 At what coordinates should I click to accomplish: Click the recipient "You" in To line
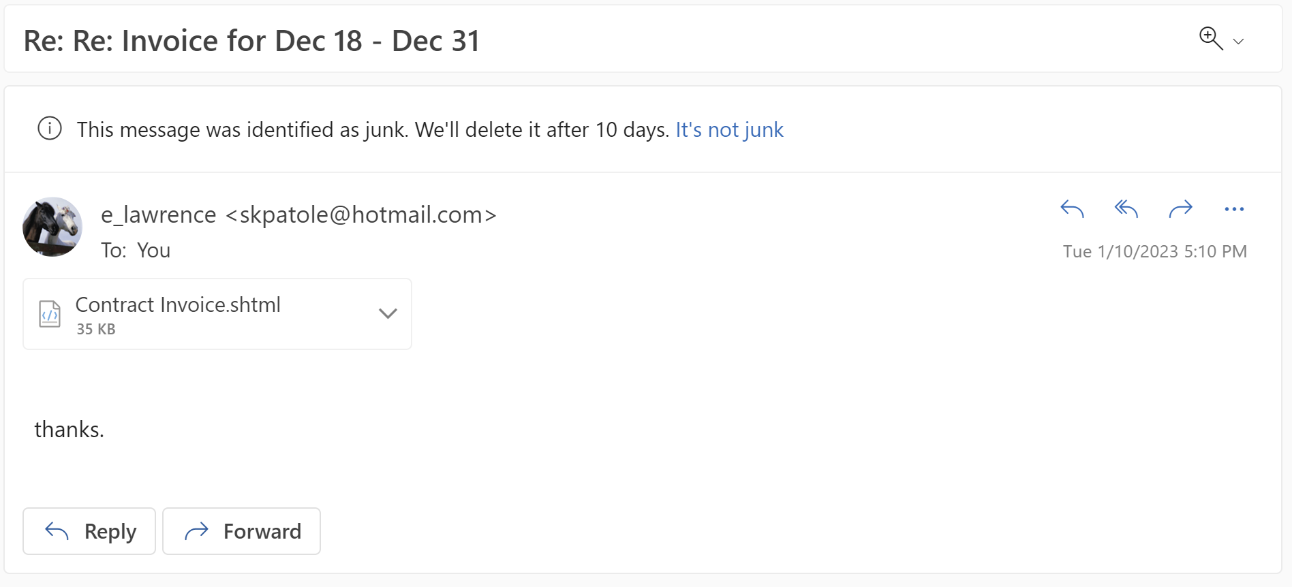(153, 251)
